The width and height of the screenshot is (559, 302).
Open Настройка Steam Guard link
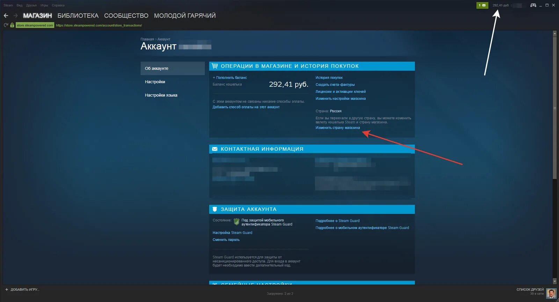[x=232, y=233]
